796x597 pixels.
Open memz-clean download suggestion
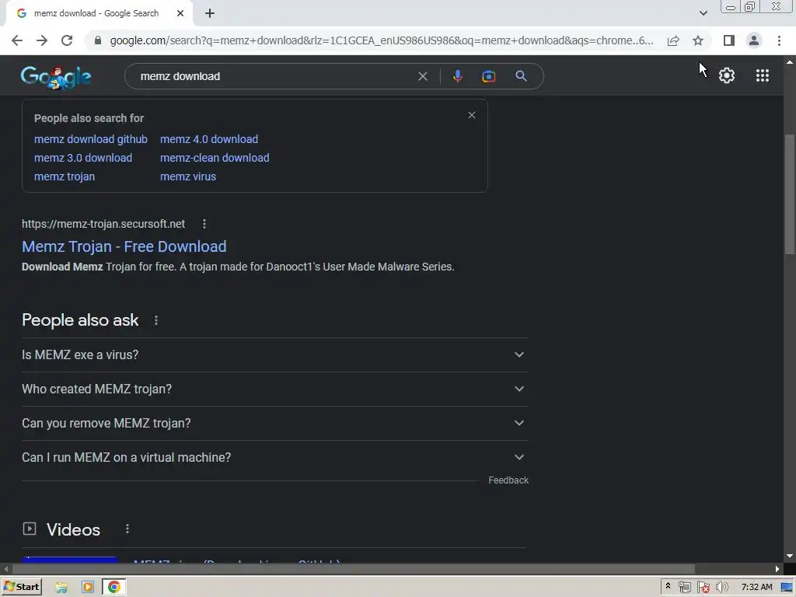(x=215, y=158)
